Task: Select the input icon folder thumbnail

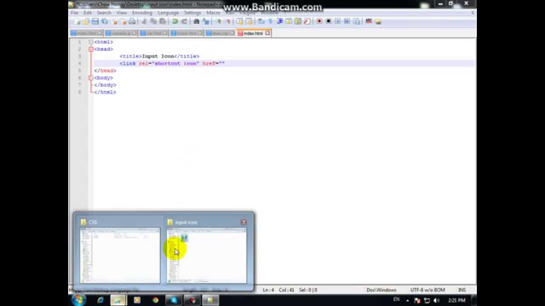Action: [207, 255]
